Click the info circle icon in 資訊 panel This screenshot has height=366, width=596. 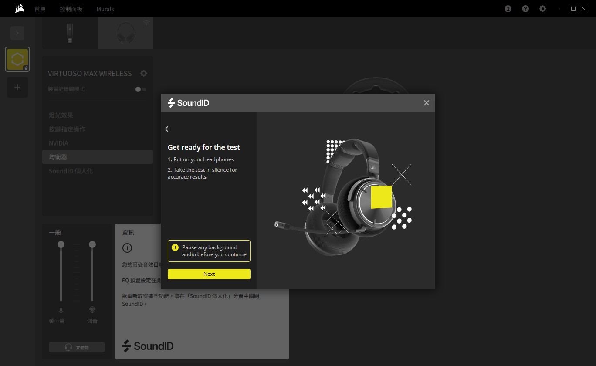(127, 248)
